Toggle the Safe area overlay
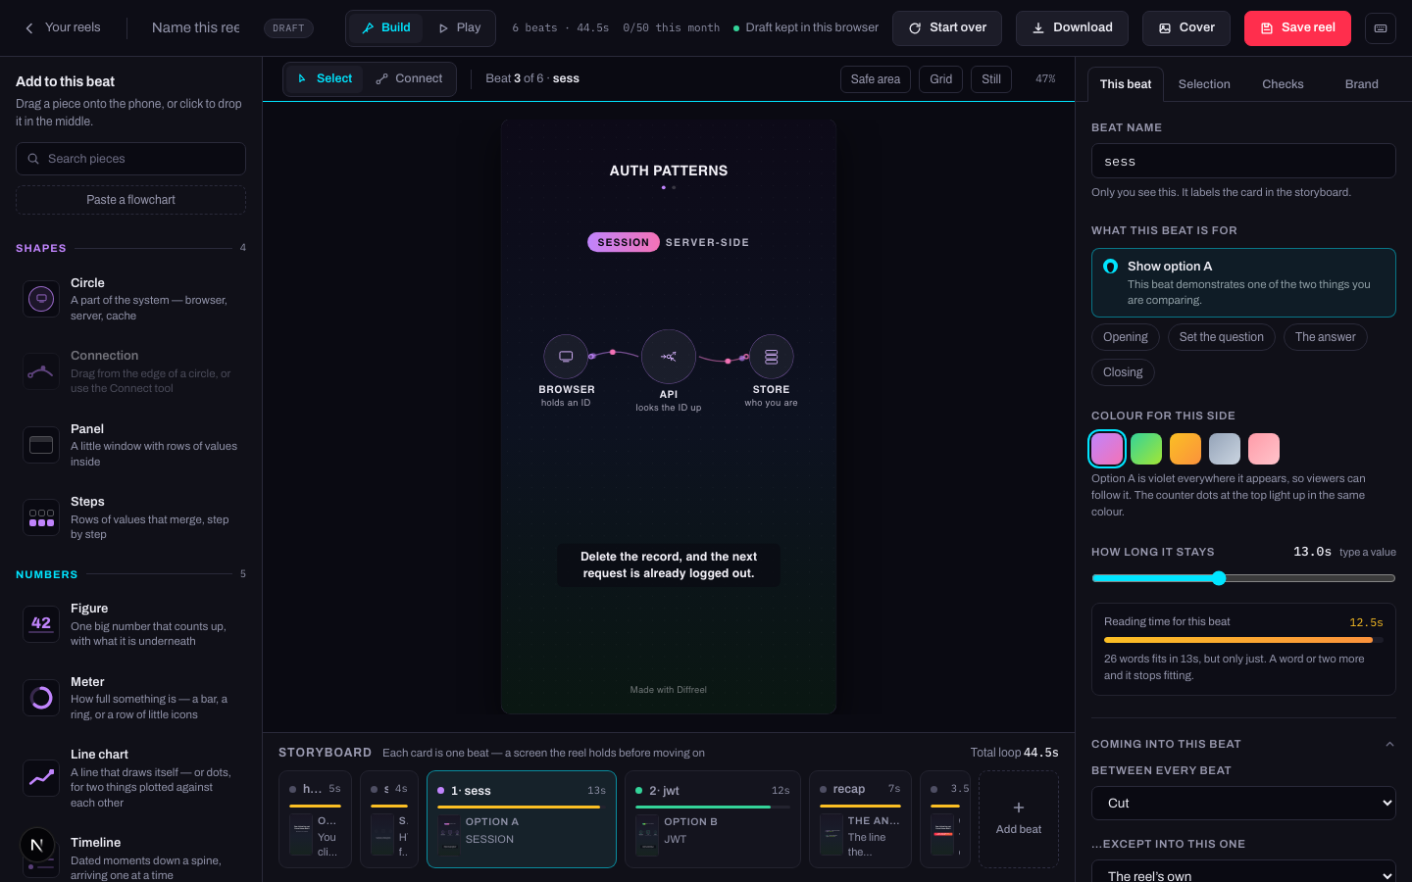The height and width of the screenshot is (882, 1412). point(876,79)
